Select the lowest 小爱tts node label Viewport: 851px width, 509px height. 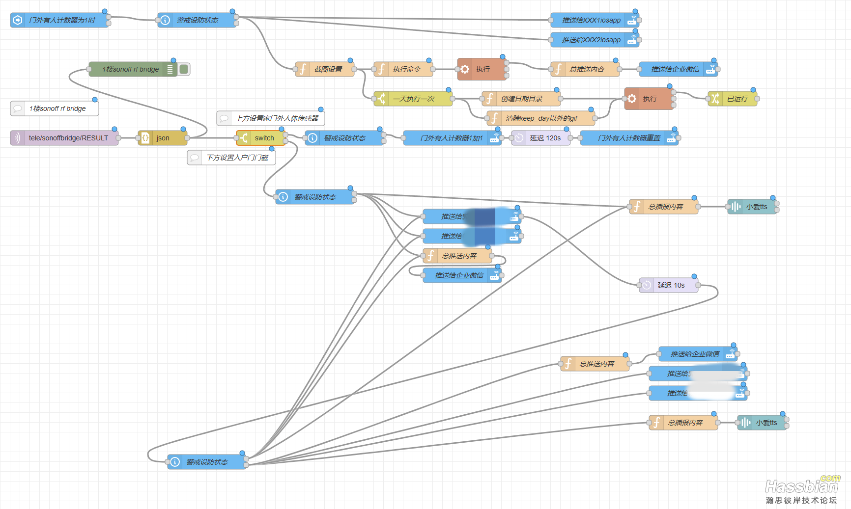[x=766, y=423]
